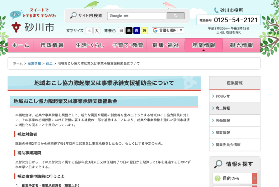Click the 商工 breadcrumb link

click(x=49, y=63)
